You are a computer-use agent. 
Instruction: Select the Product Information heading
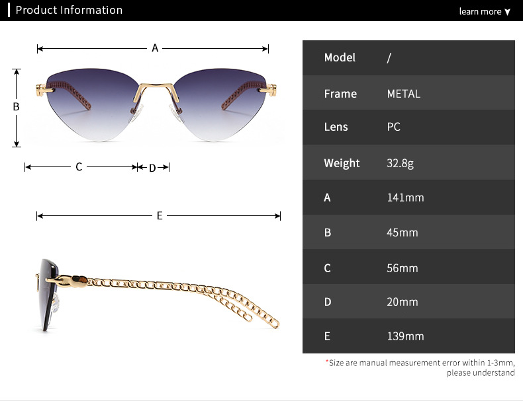pyautogui.click(x=69, y=10)
